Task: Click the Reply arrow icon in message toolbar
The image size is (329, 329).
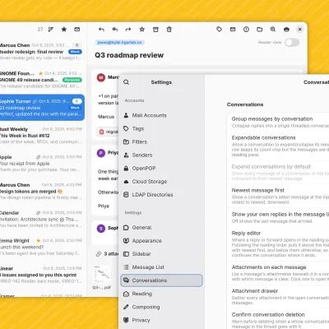Action: [101, 30]
